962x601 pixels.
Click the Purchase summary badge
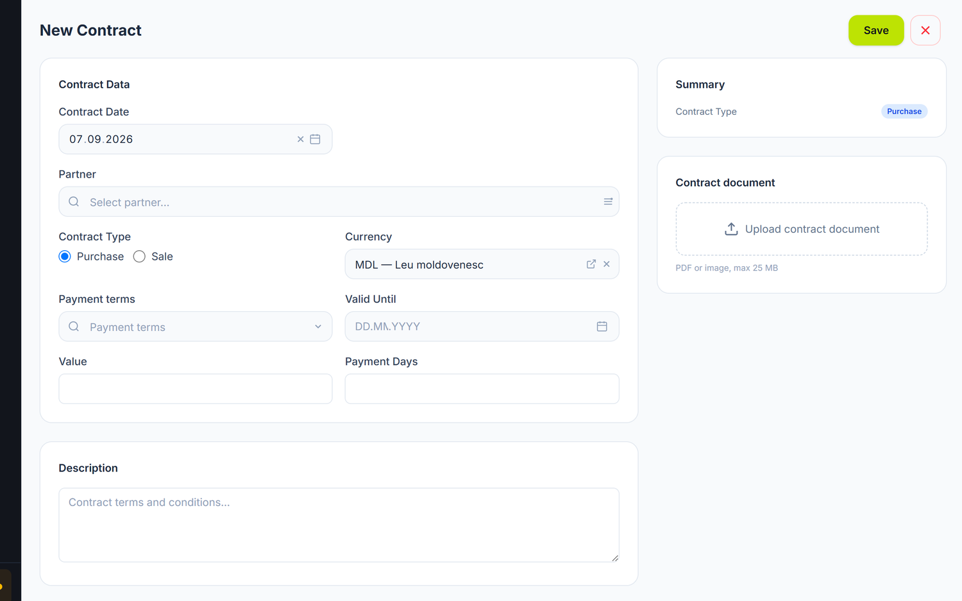[x=904, y=112]
